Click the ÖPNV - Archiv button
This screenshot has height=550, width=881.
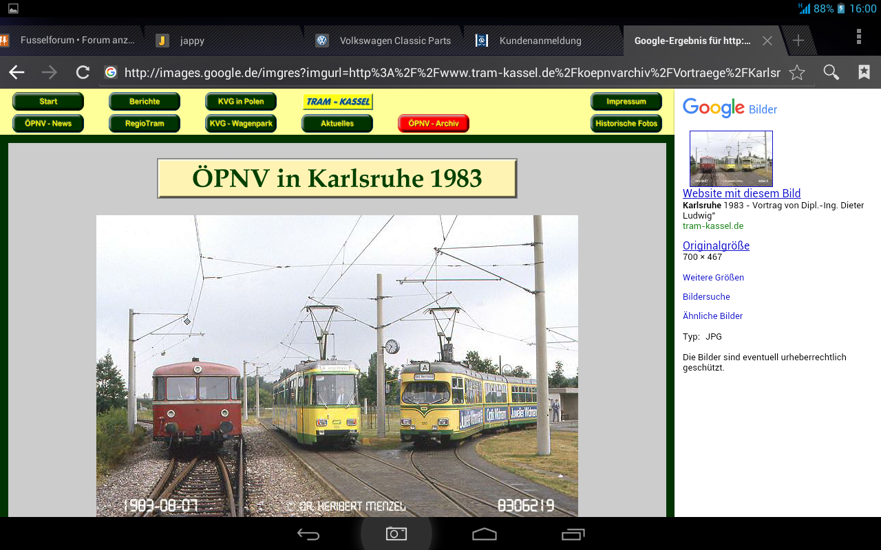pos(434,124)
